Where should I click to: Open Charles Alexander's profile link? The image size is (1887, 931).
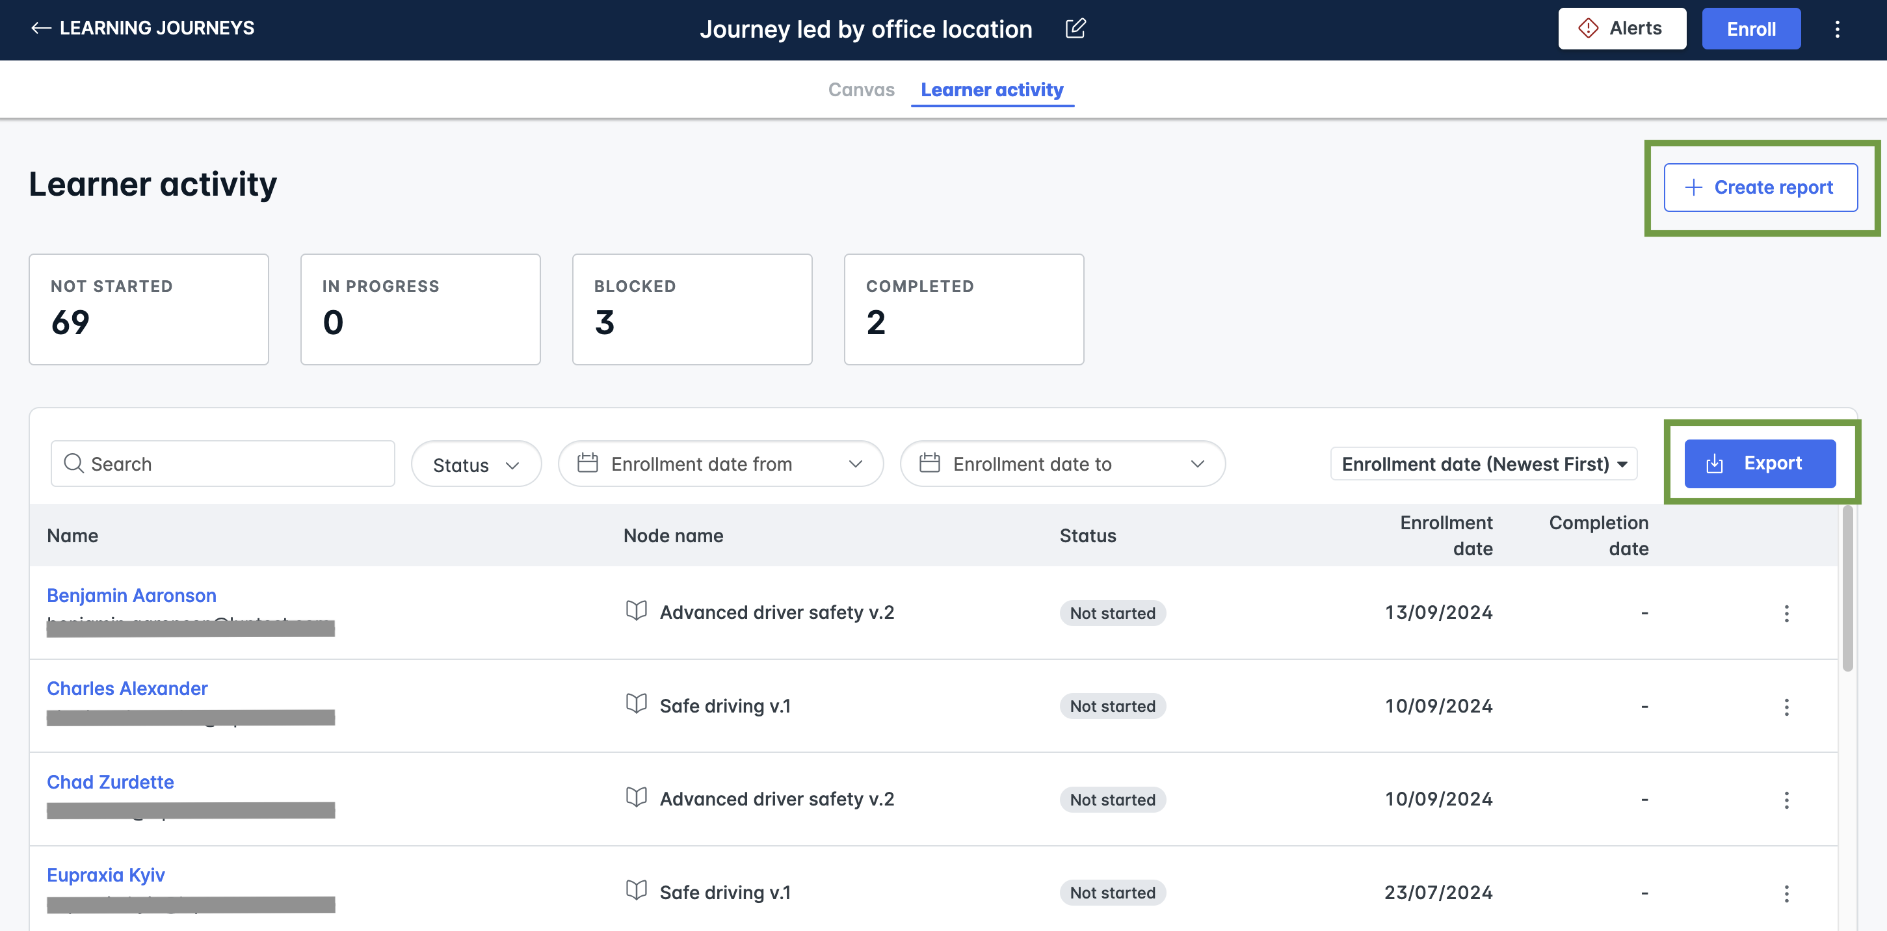[127, 688]
